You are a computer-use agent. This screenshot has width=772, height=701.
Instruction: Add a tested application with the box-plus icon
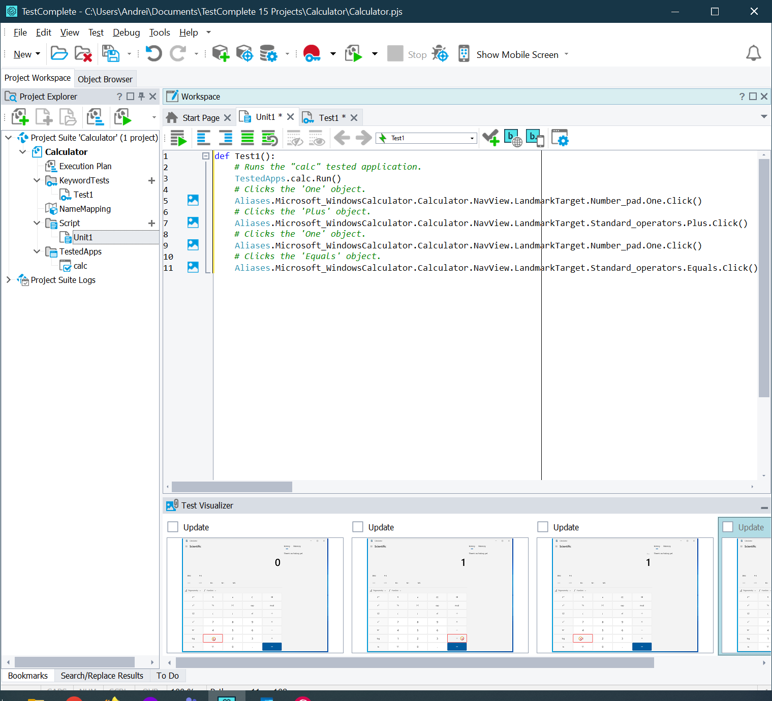[221, 53]
